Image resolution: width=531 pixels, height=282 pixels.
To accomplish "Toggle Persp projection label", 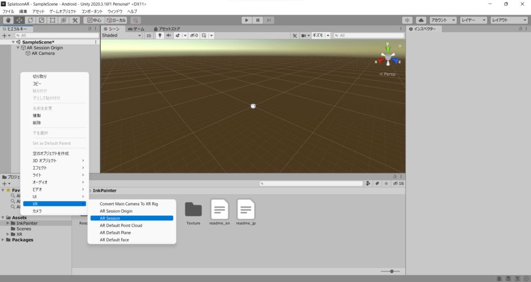I will click(x=387, y=74).
